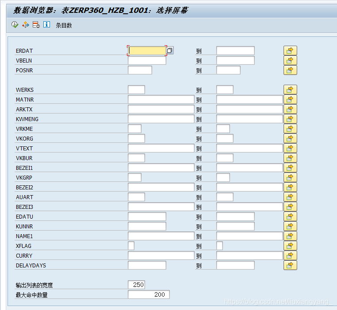
Task: Click the VKORG from-value field
Action: pyautogui.click(x=137, y=138)
